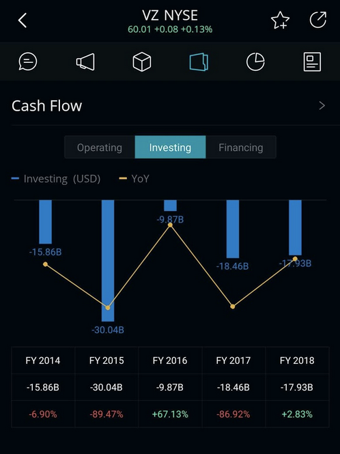Tap the FY 2016 YoY line point

[x=170, y=225]
